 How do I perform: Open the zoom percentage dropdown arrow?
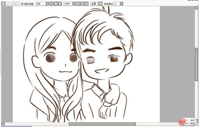[x=47, y=4]
